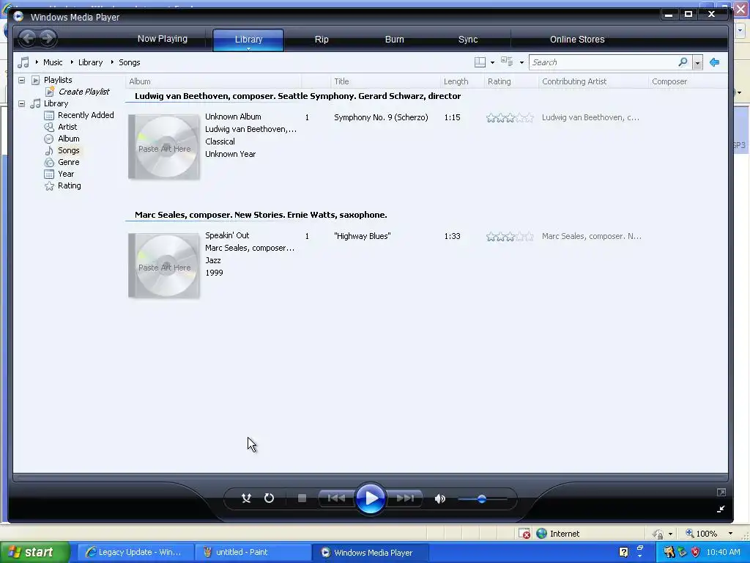Go back with the Back arrow button
Image resolution: width=750 pixels, height=563 pixels.
28,38
